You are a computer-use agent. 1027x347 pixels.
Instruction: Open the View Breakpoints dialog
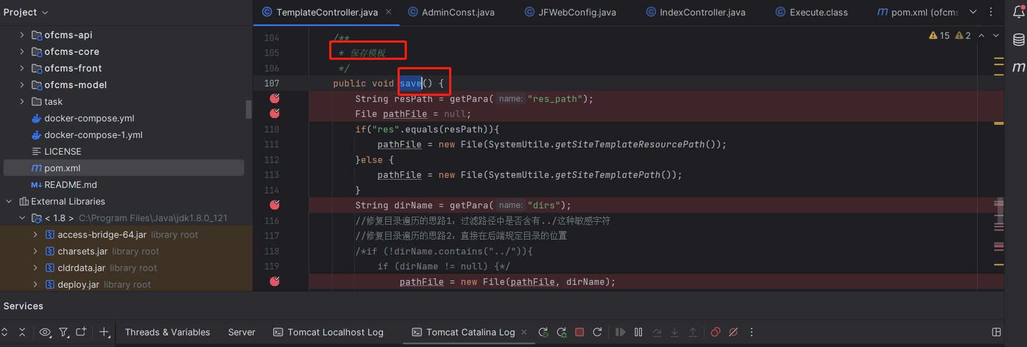[x=716, y=332]
